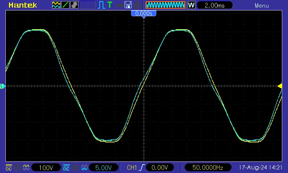Click the floppy disk save icon

coord(128,5)
